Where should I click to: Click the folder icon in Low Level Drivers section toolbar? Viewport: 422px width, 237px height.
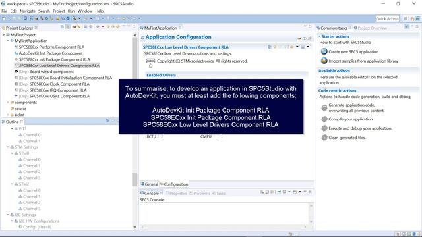(x=292, y=47)
